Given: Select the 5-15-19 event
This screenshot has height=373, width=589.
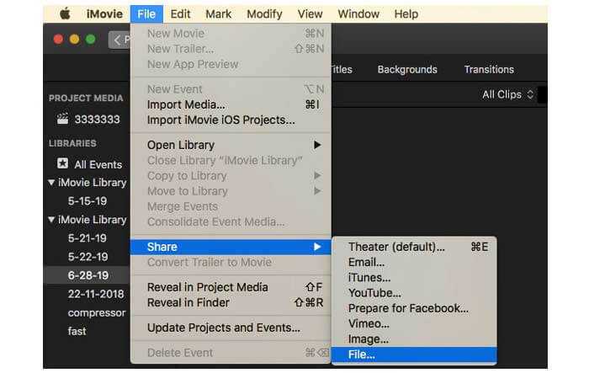Looking at the screenshot, I should tap(88, 201).
